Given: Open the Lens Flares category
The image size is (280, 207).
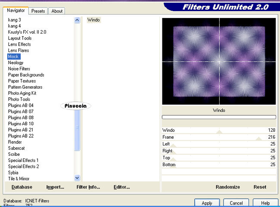Looking at the screenshot, I should coord(19,50).
